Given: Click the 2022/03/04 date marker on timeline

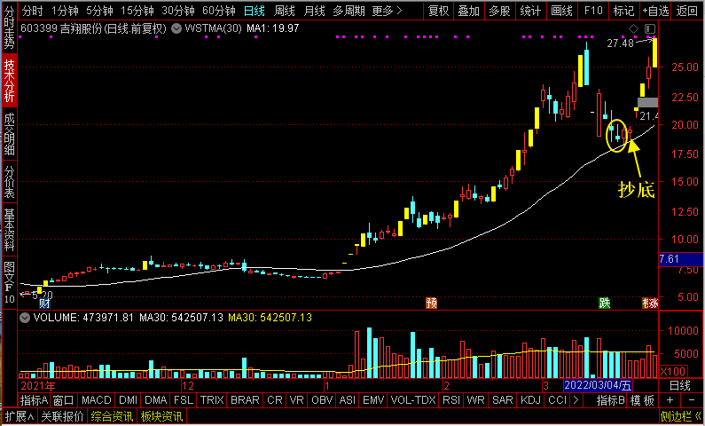Looking at the screenshot, I should pos(598,385).
